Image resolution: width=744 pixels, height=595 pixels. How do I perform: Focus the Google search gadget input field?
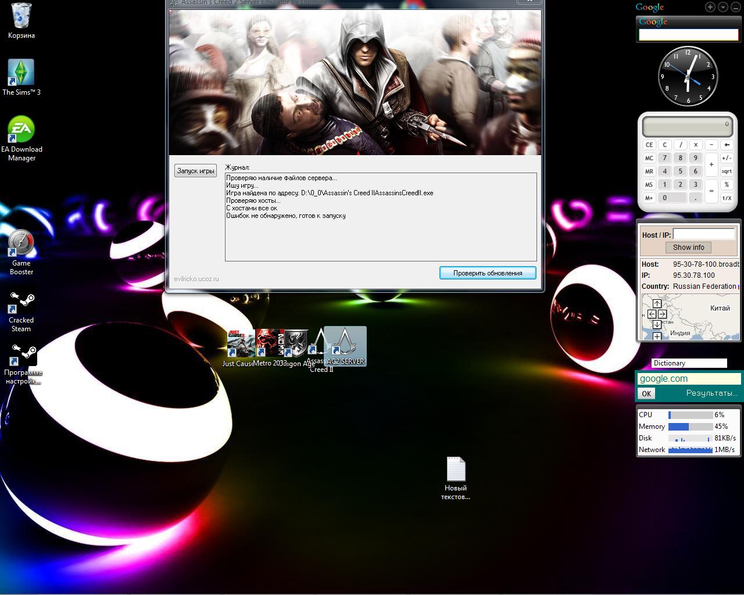688,35
